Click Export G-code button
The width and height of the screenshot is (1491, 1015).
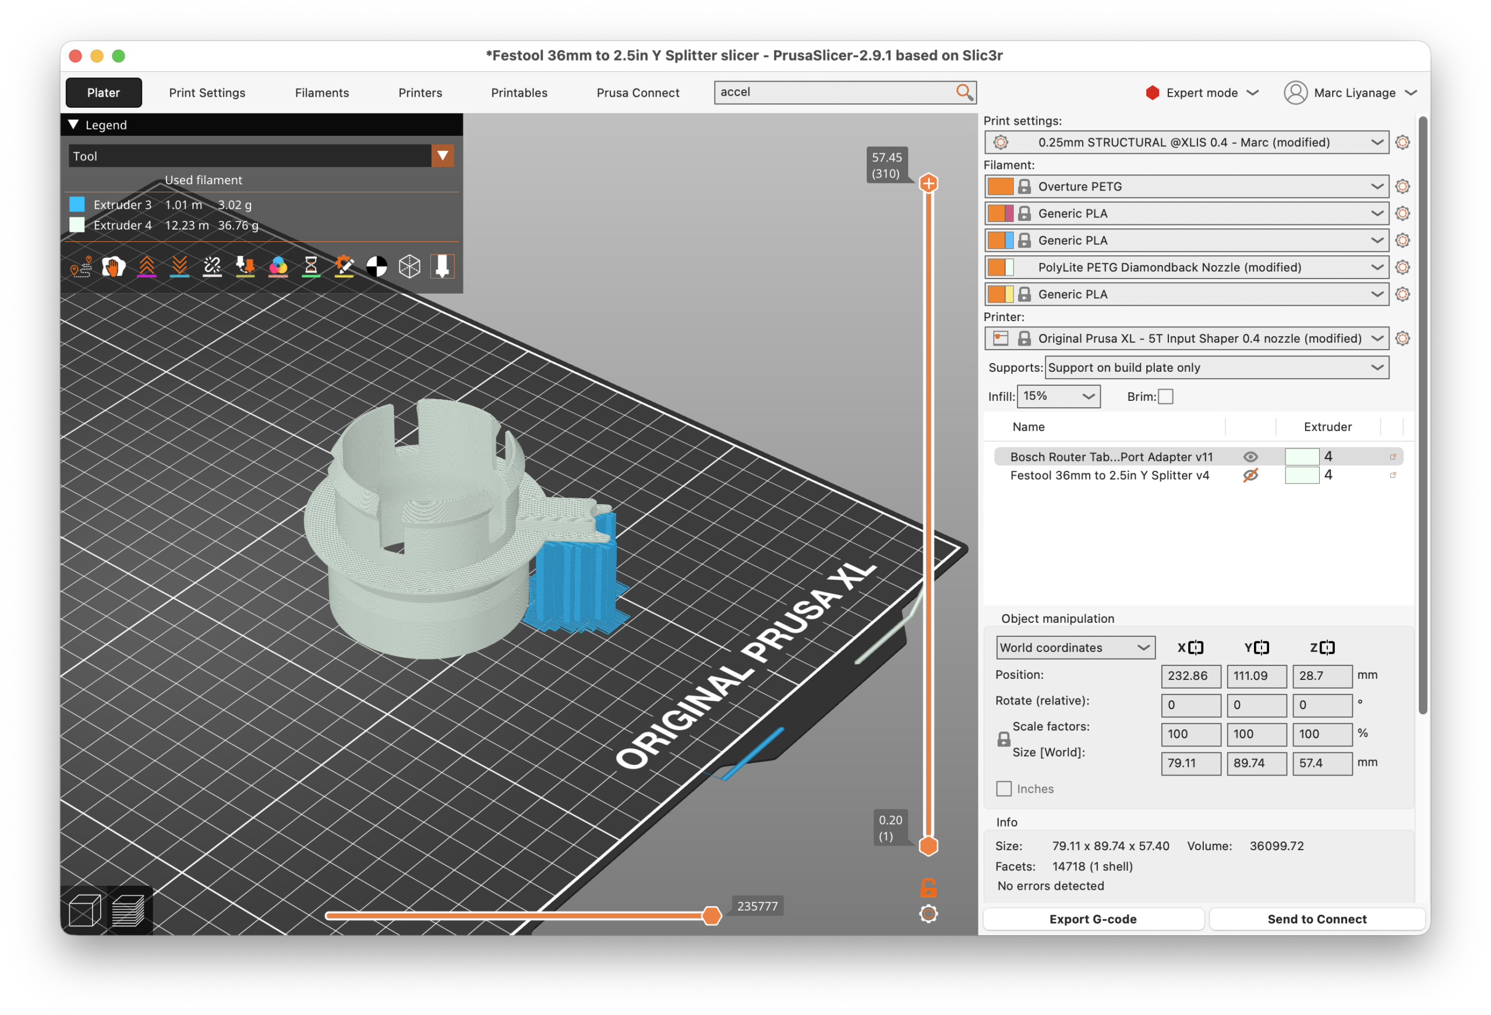pos(1093,919)
